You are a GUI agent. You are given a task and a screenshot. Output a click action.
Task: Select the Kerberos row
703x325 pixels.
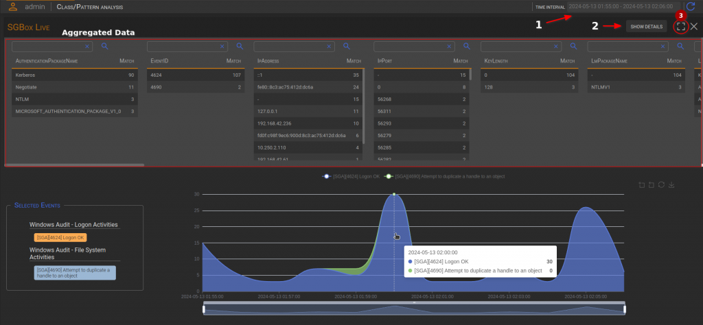(74, 75)
